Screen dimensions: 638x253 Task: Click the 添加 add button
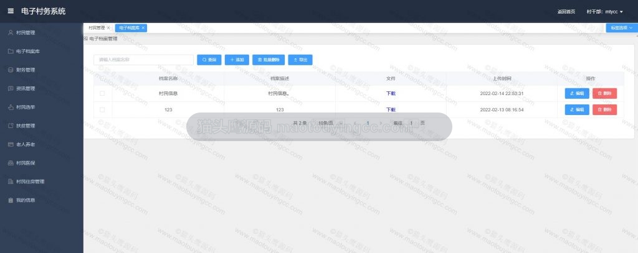[237, 60]
